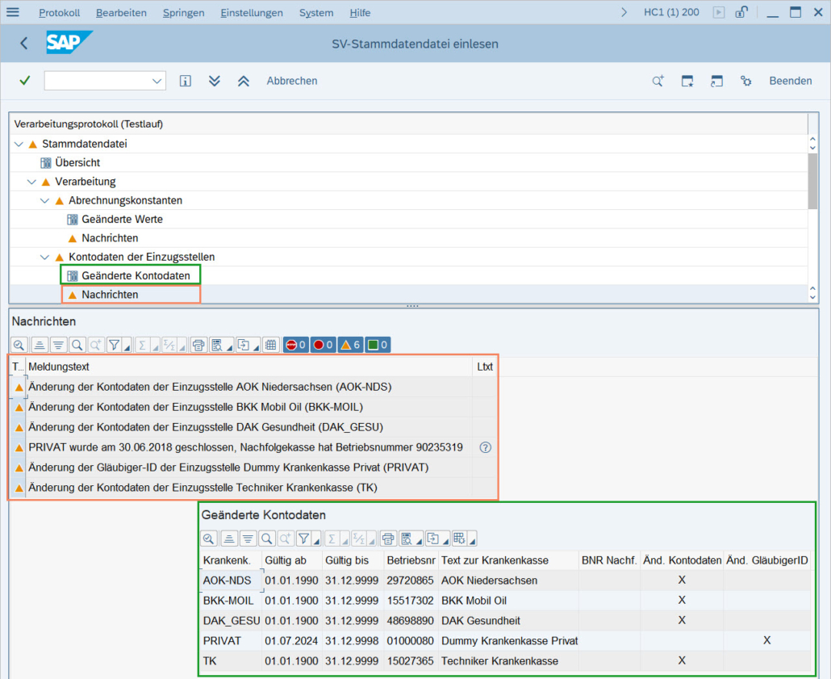Toggle the red circle error filter showing 0
This screenshot has height=679, width=831.
pos(323,345)
